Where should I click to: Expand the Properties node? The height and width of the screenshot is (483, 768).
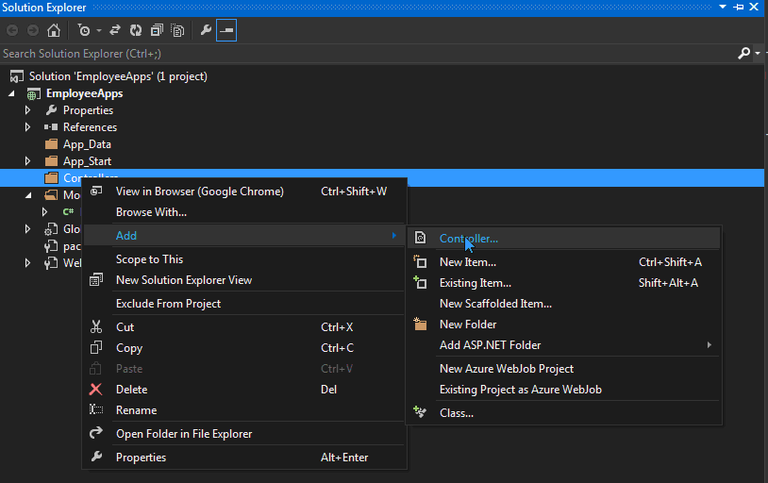click(x=28, y=110)
